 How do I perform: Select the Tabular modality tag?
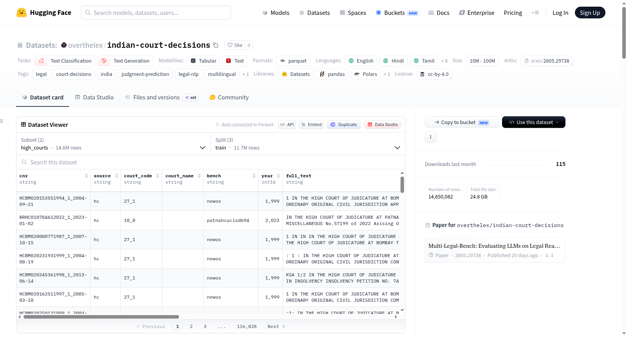coord(203,61)
